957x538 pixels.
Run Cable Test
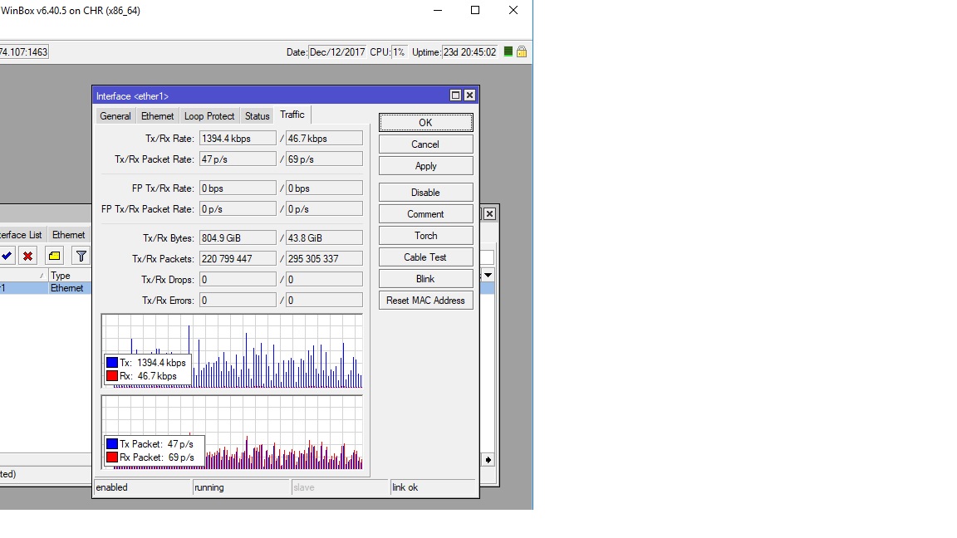pos(425,257)
